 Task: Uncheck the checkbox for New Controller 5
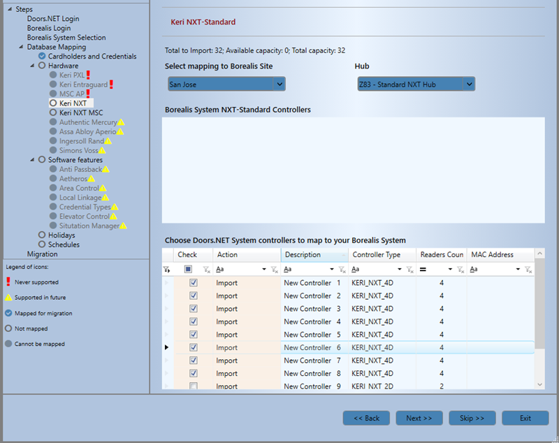(x=194, y=335)
